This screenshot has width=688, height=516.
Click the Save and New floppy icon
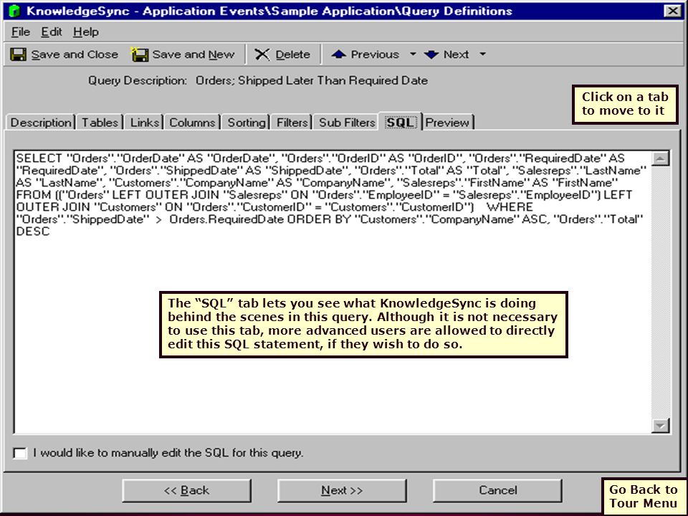(x=140, y=54)
